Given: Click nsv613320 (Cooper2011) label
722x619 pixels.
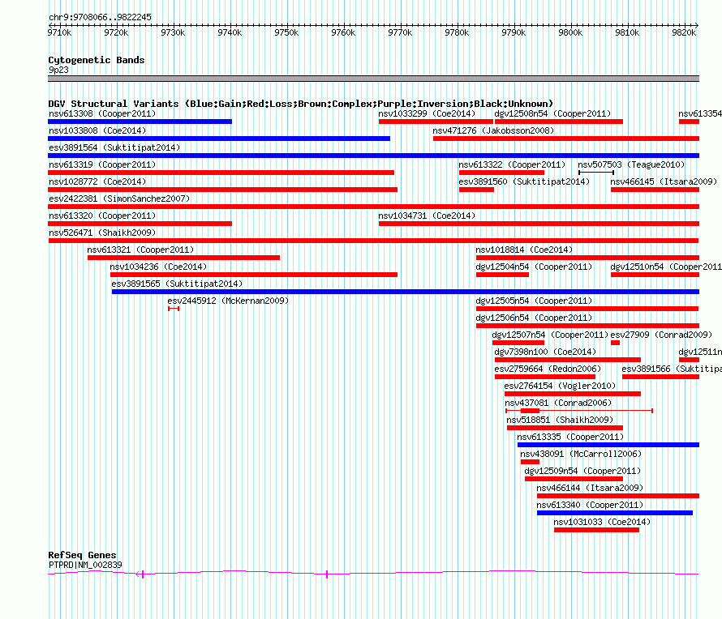Looking at the screenshot, I should click(103, 216).
